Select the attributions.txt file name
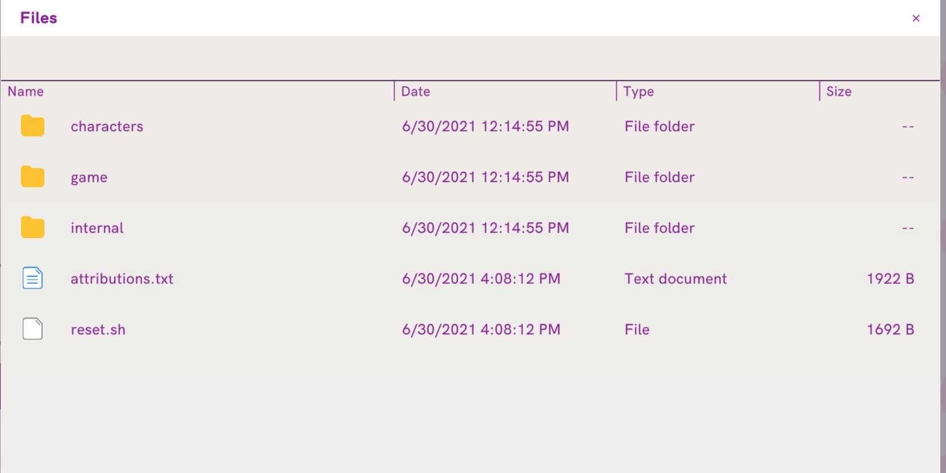Image resolution: width=946 pixels, height=473 pixels. point(122,279)
